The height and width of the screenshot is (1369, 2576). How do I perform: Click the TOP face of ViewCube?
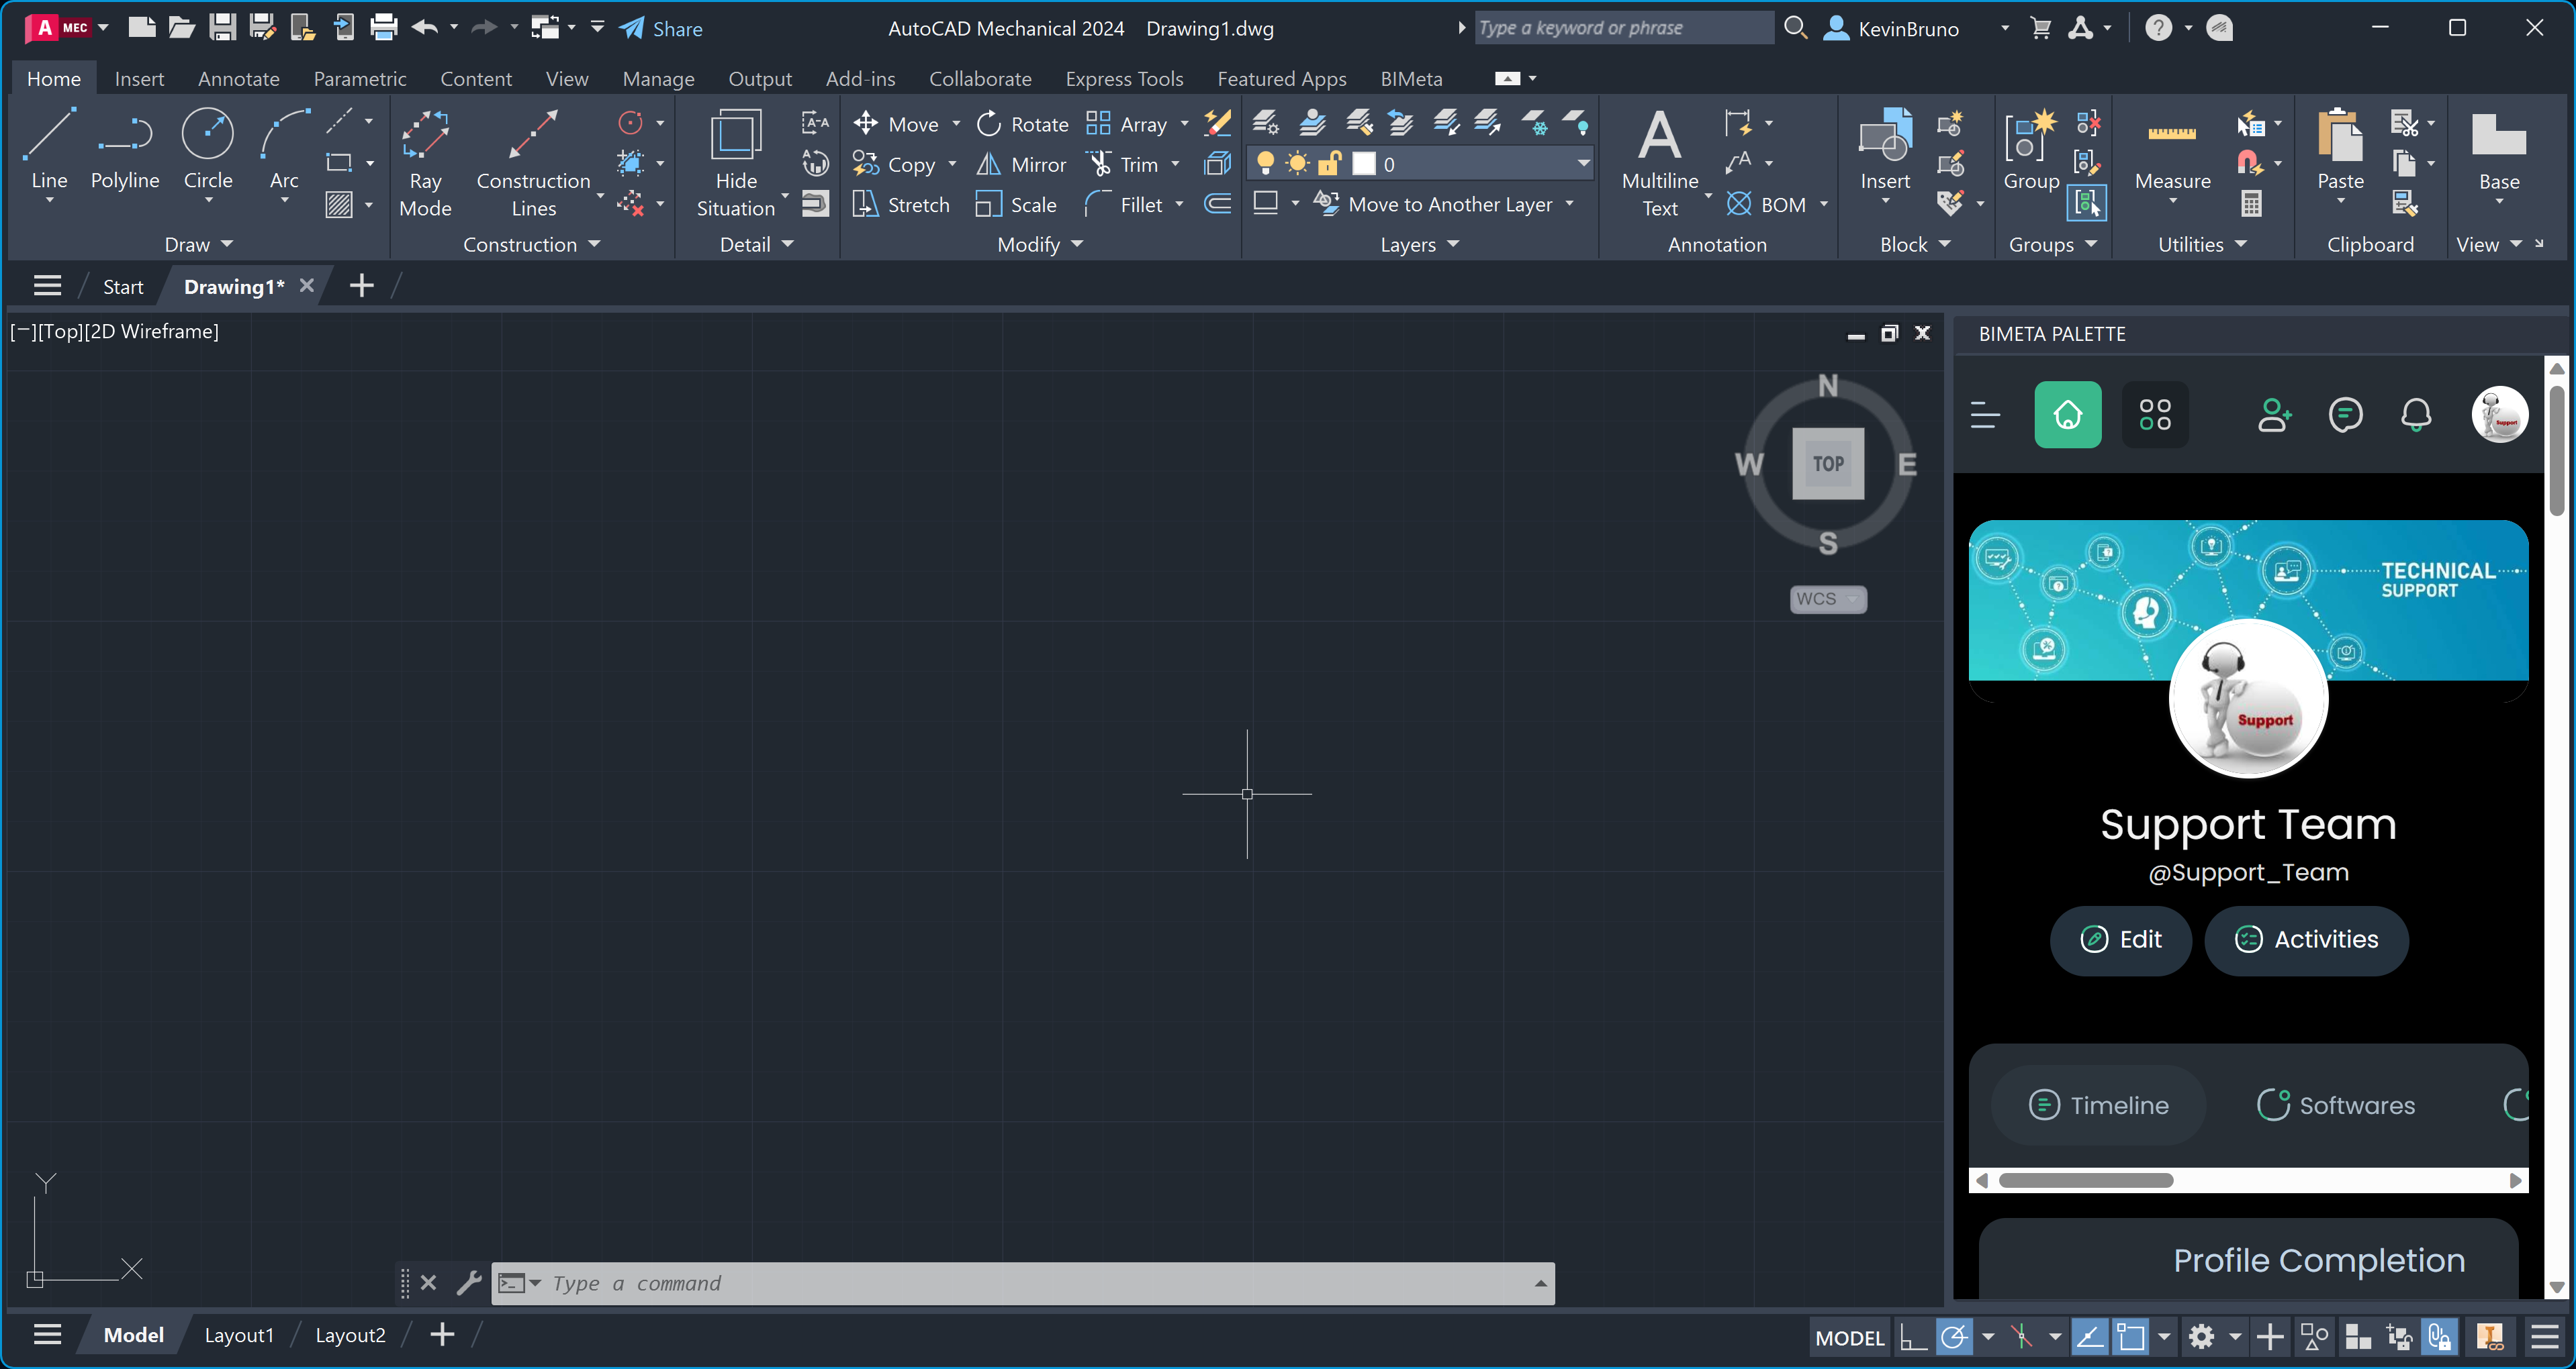point(1828,464)
